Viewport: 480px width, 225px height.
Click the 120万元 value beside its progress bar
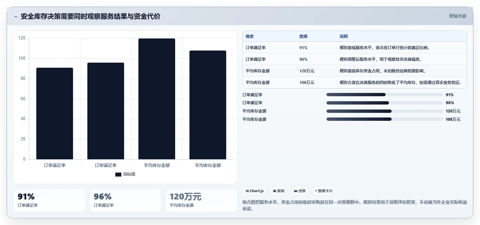pyautogui.click(x=453, y=111)
